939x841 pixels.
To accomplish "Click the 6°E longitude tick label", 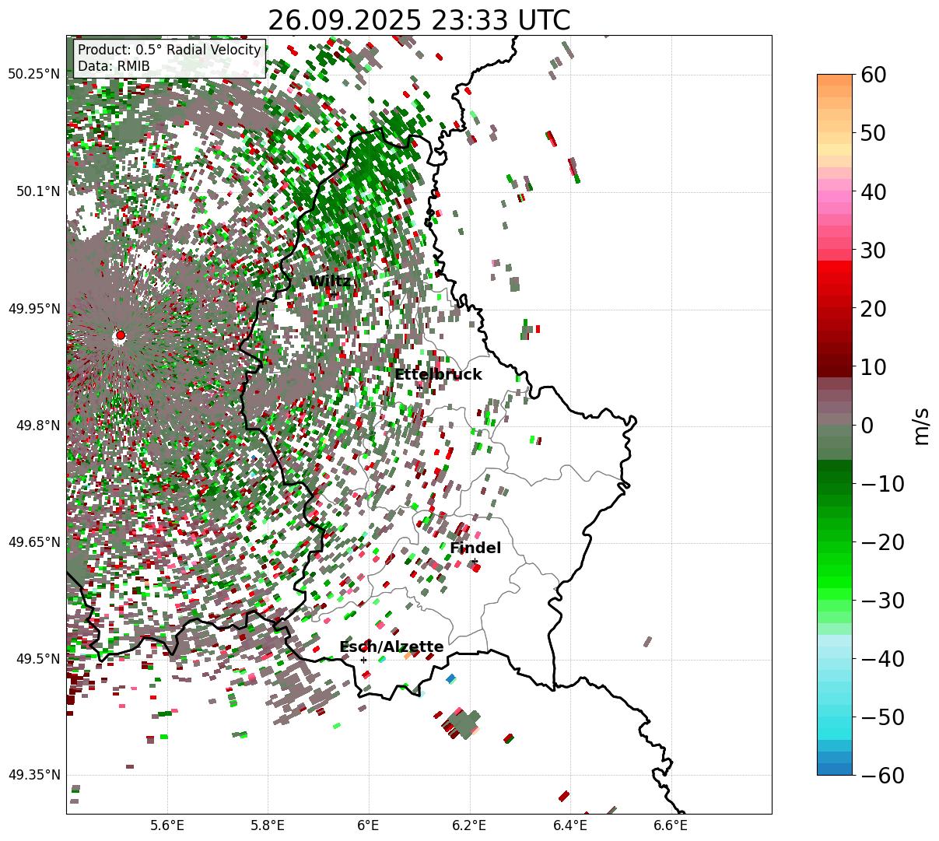I will [x=369, y=825].
